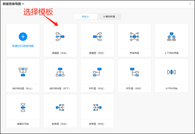Image resolution: width=195 pixels, height=134 pixels.
Task: Switch to the 自定义 tab
Action: tap(85, 16)
